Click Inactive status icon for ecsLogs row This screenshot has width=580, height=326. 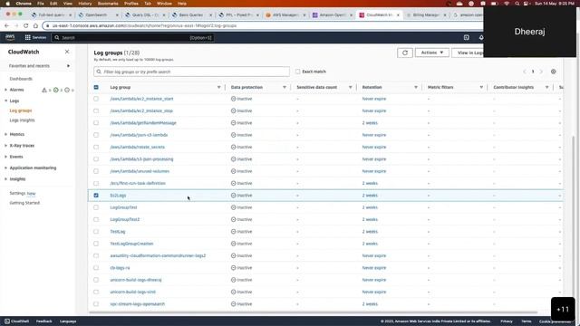coord(234,196)
